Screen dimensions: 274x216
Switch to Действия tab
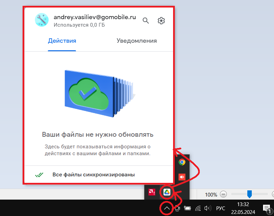click(62, 41)
